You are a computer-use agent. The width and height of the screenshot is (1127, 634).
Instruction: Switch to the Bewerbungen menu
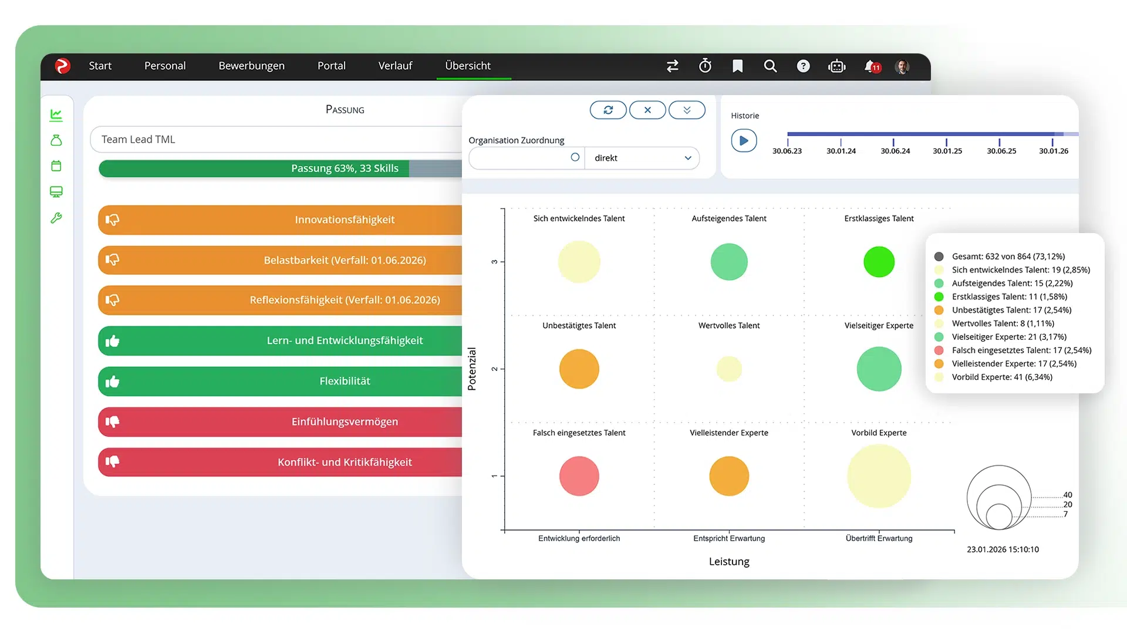(251, 66)
